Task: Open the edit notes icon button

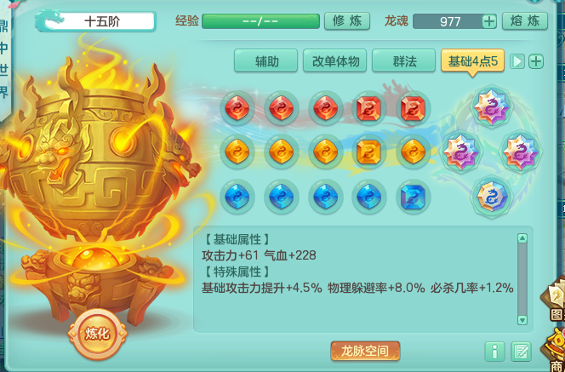Action: [521, 352]
